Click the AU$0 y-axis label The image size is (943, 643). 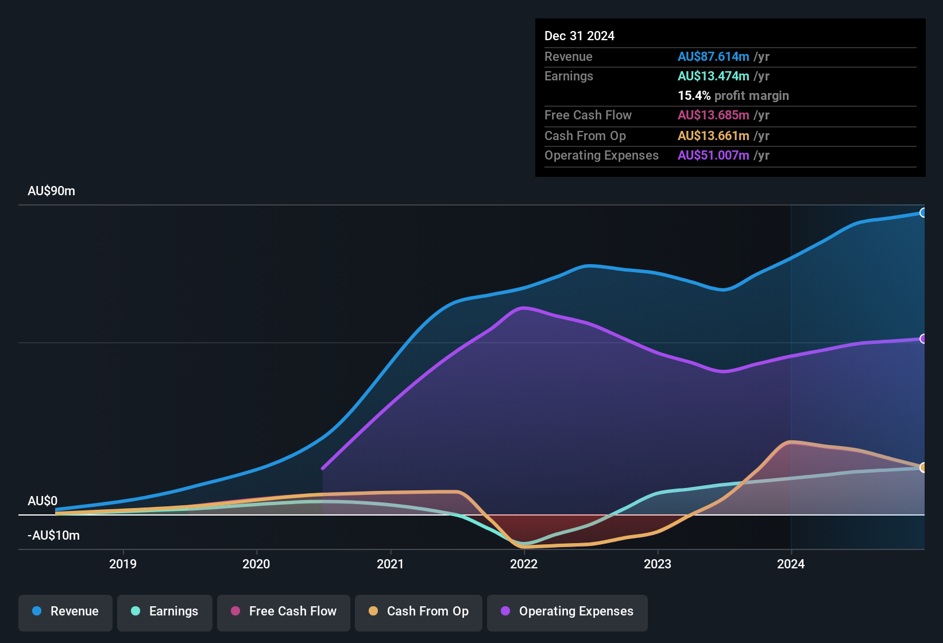(x=42, y=501)
